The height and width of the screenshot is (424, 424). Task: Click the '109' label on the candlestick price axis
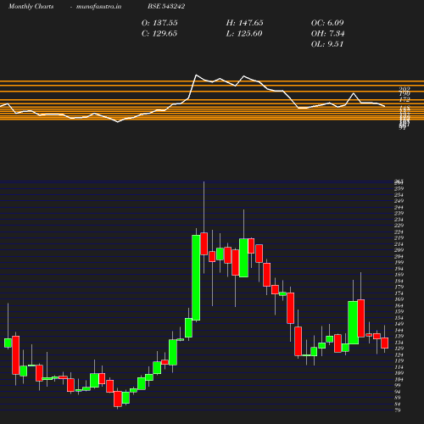click(x=399, y=373)
